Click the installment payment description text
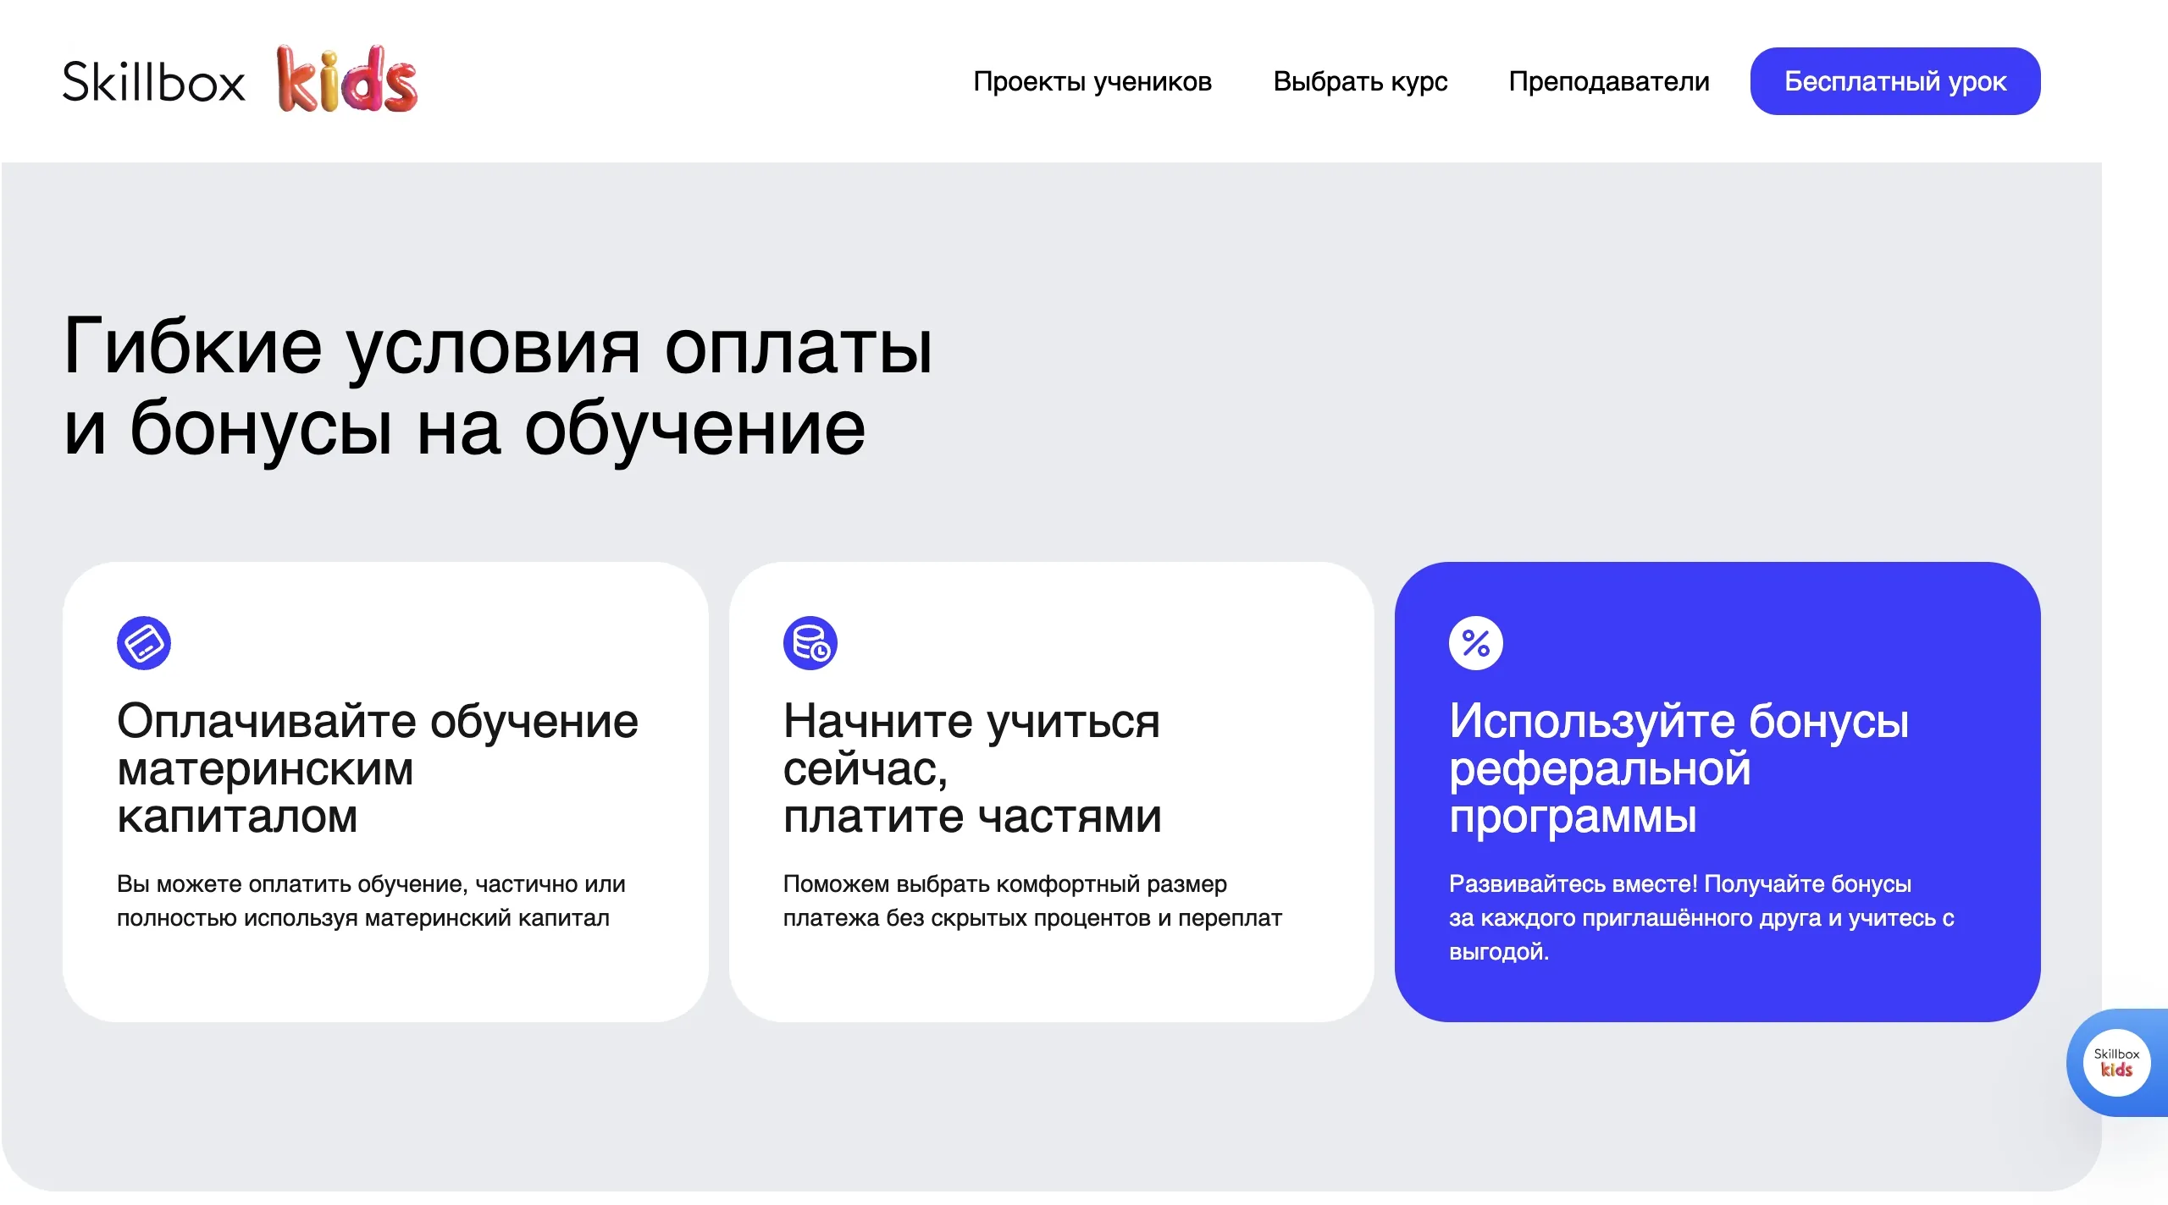 [1031, 901]
